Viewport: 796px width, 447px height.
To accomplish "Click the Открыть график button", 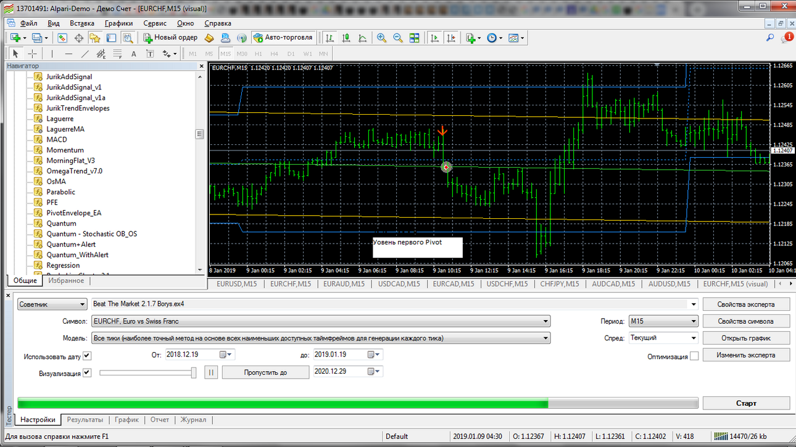I will (x=746, y=338).
